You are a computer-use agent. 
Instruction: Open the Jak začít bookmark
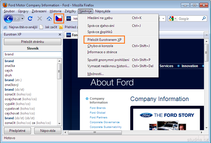(x=48, y=27)
